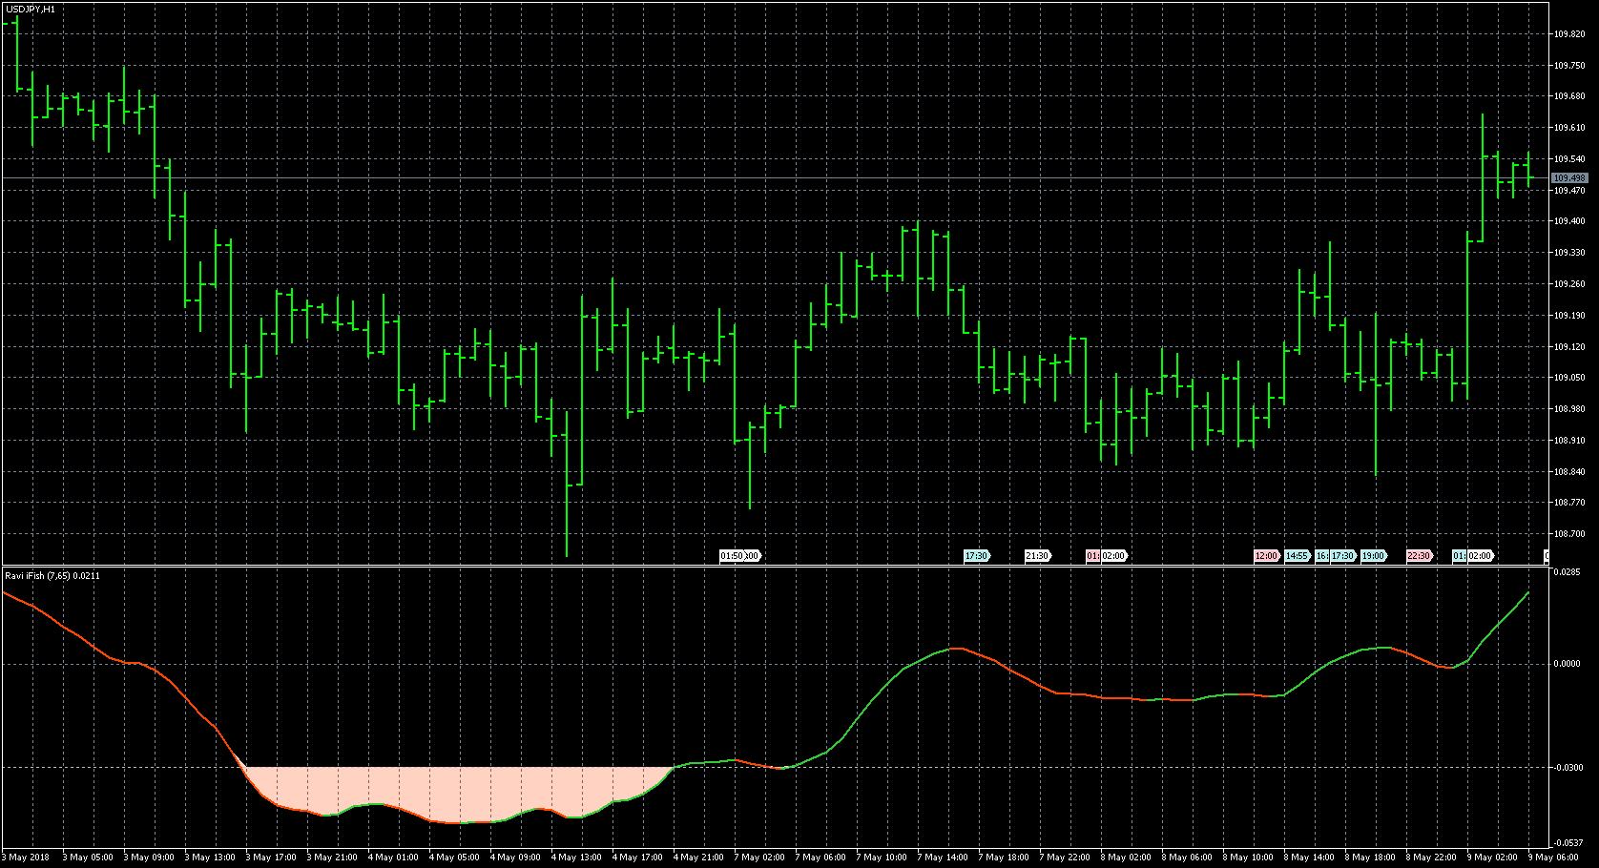Click the pink shaded oversold area

click(x=458, y=792)
